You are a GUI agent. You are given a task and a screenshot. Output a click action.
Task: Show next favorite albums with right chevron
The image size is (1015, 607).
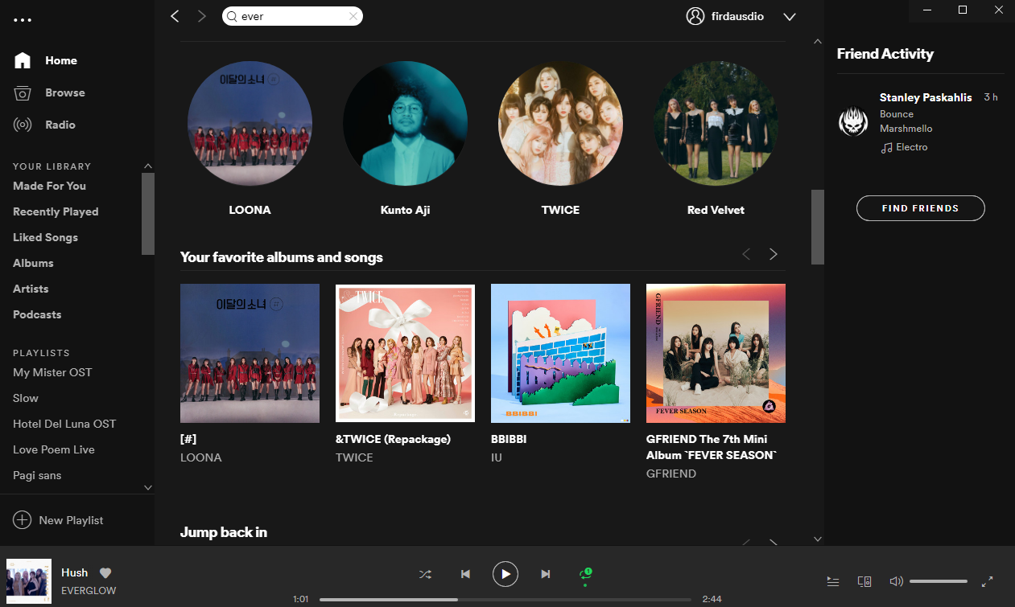point(774,254)
